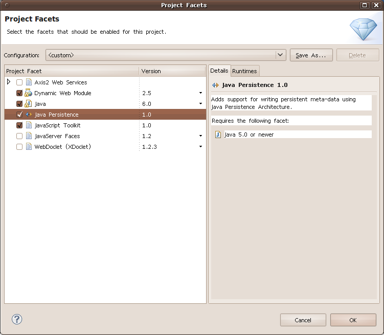The height and width of the screenshot is (335, 384).
Task: Click the Java 5.0 requirement icon
Action: tap(218, 135)
